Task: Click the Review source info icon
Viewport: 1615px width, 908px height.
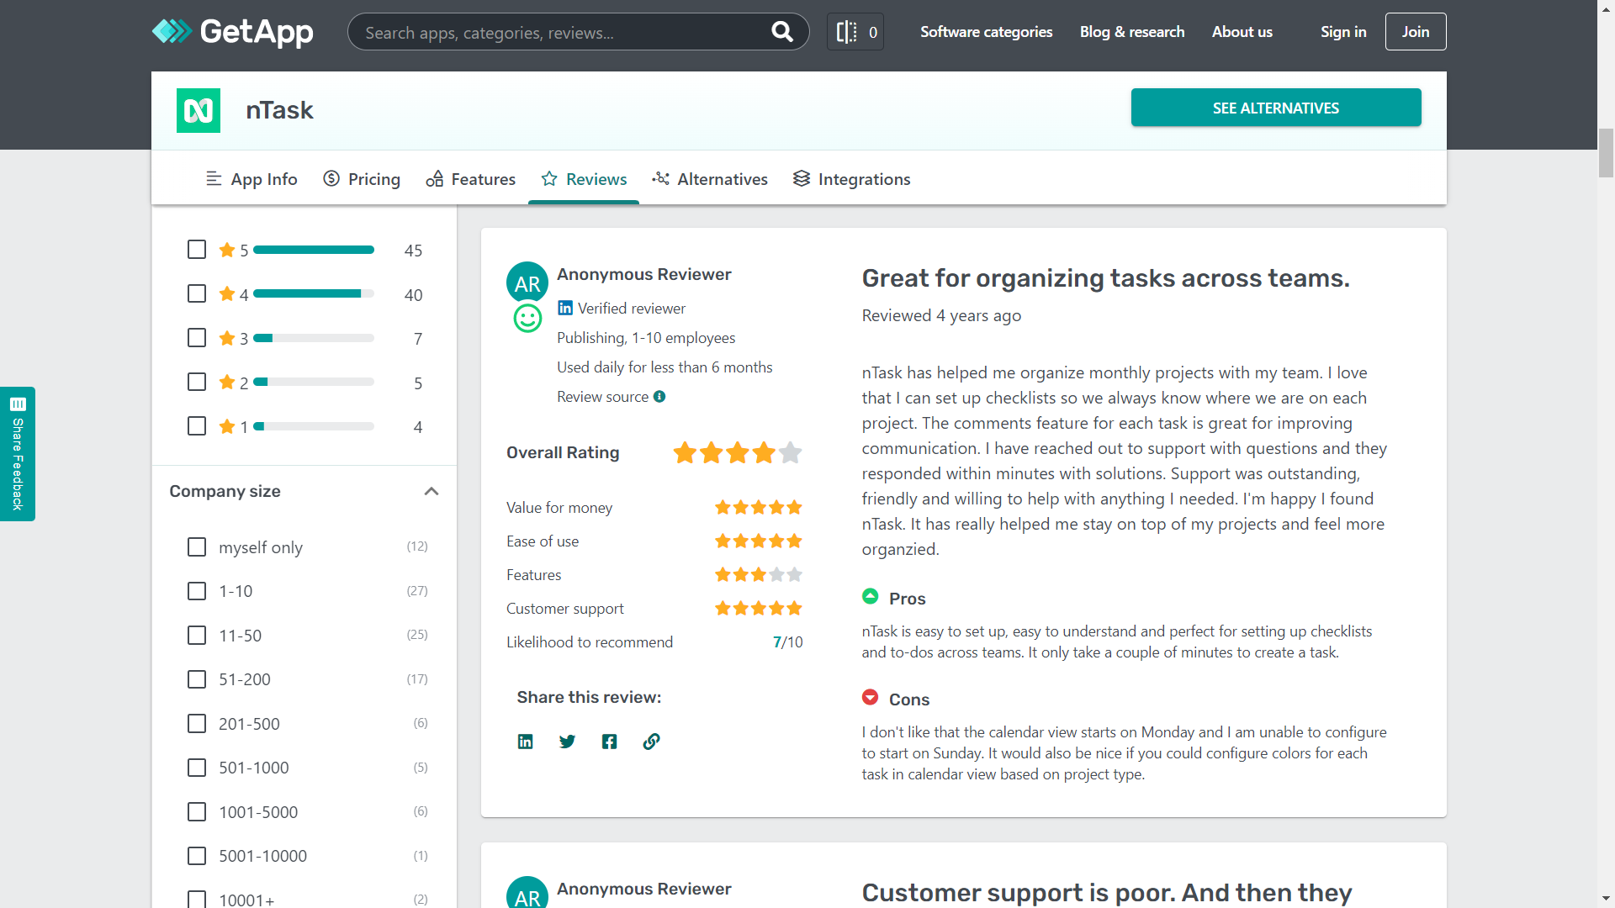Action: [x=659, y=397]
